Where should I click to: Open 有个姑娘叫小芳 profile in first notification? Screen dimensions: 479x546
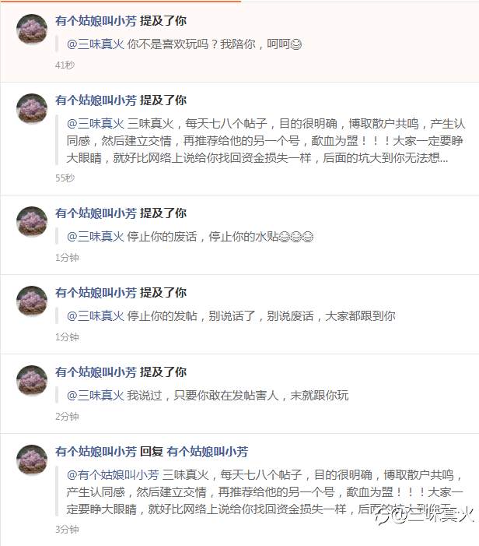pos(96,21)
